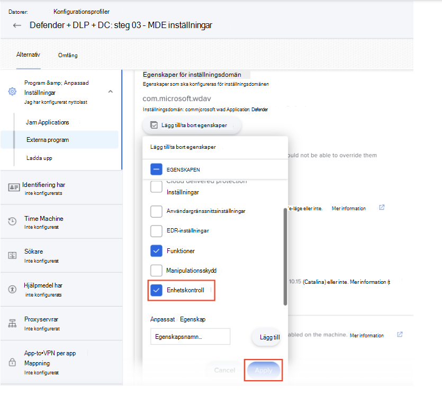
Task: Click the back arrow next to profile title
Action: pos(17,25)
